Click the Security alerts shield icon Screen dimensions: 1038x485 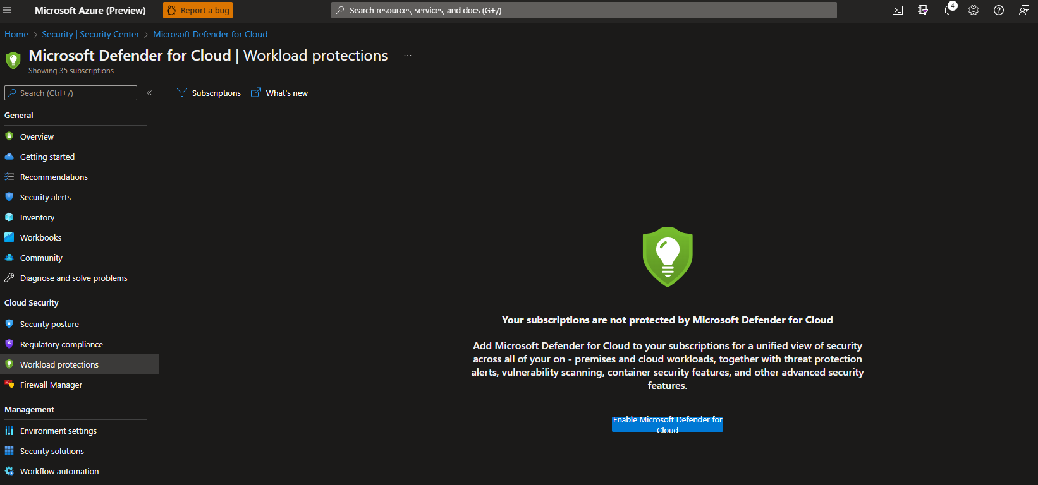coord(9,197)
